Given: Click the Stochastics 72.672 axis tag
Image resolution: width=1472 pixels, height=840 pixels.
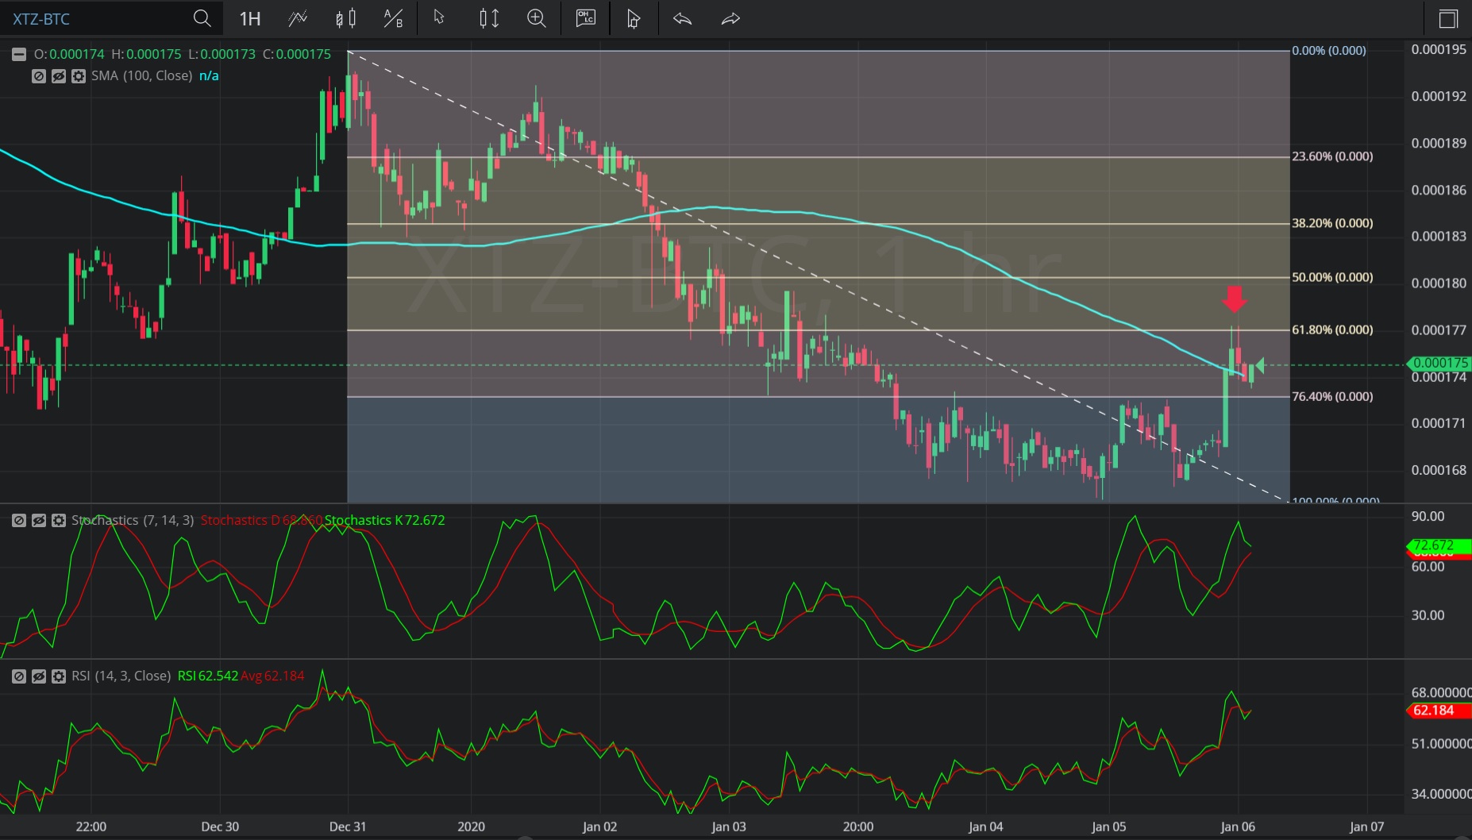Looking at the screenshot, I should point(1439,545).
